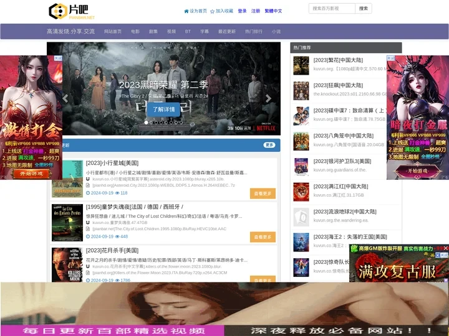Click the file icon under 小行星城

click(x=88, y=185)
